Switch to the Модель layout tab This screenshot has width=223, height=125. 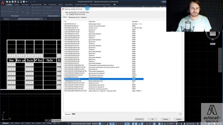click(x=6, y=124)
